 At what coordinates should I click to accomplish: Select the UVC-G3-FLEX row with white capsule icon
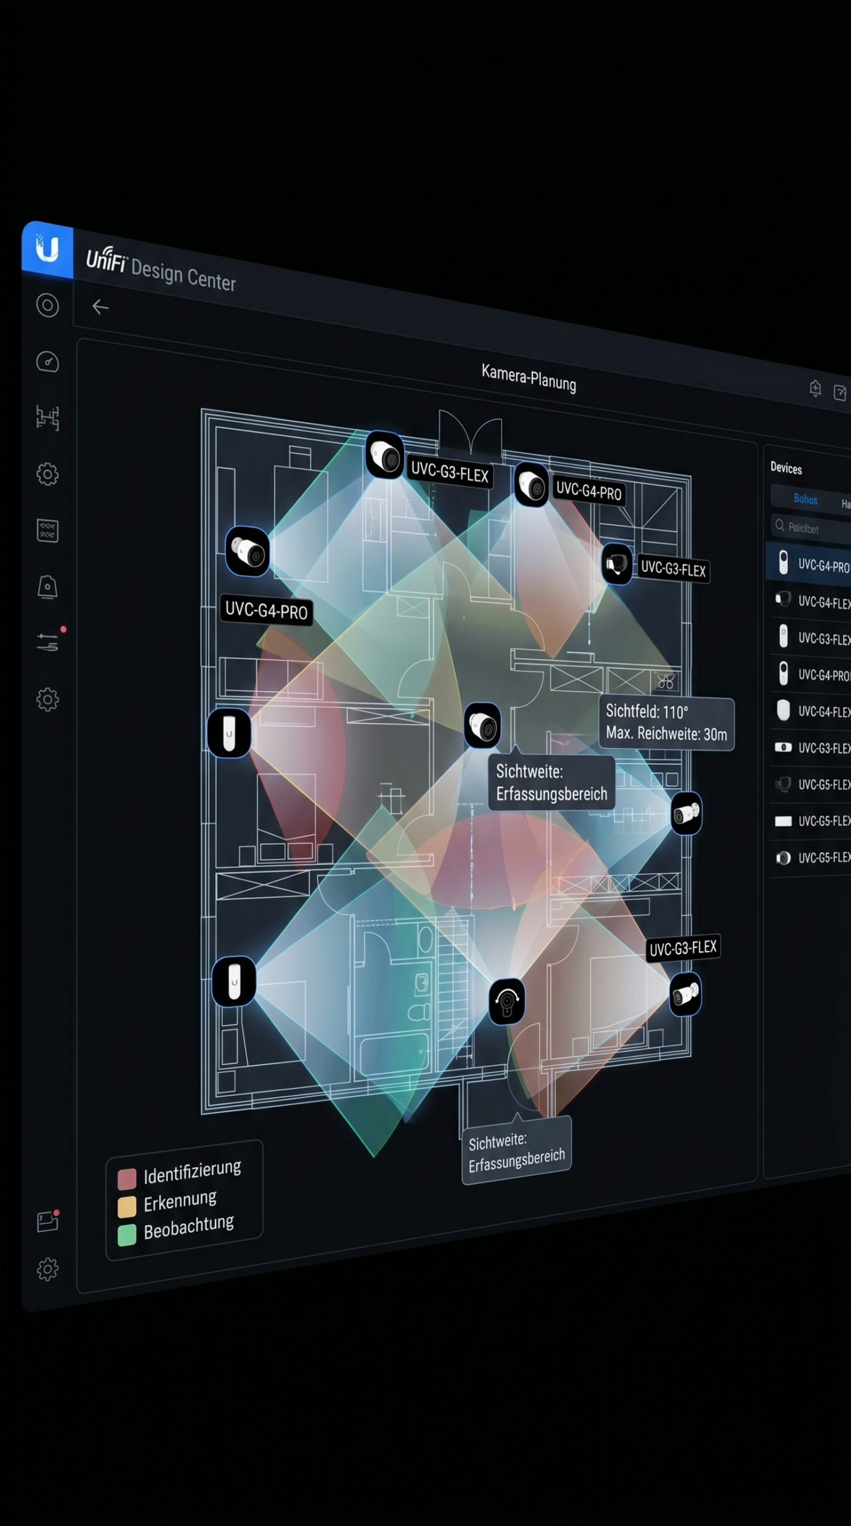click(x=811, y=637)
